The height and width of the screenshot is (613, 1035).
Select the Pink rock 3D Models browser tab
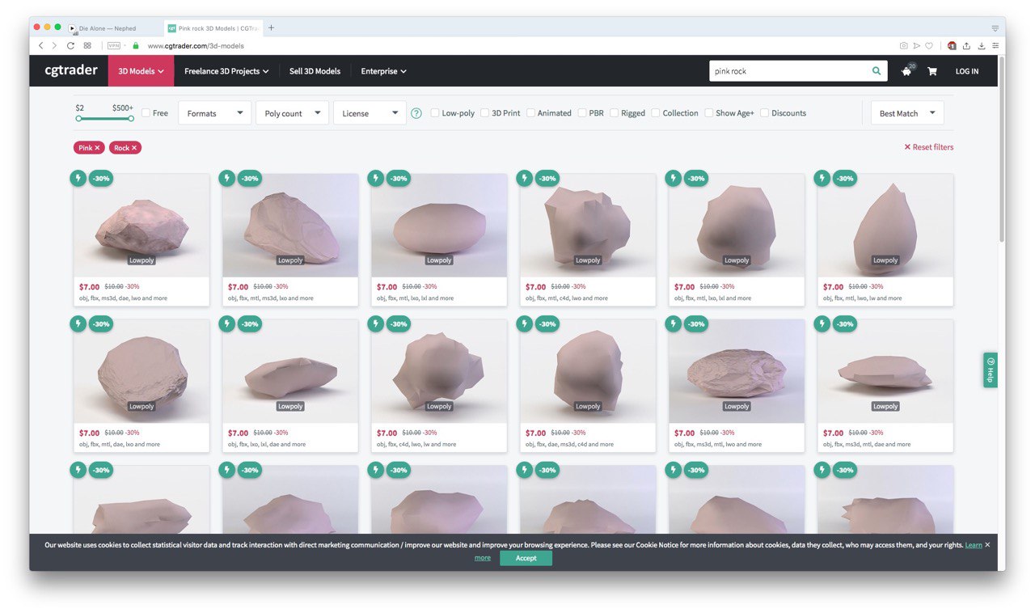213,28
